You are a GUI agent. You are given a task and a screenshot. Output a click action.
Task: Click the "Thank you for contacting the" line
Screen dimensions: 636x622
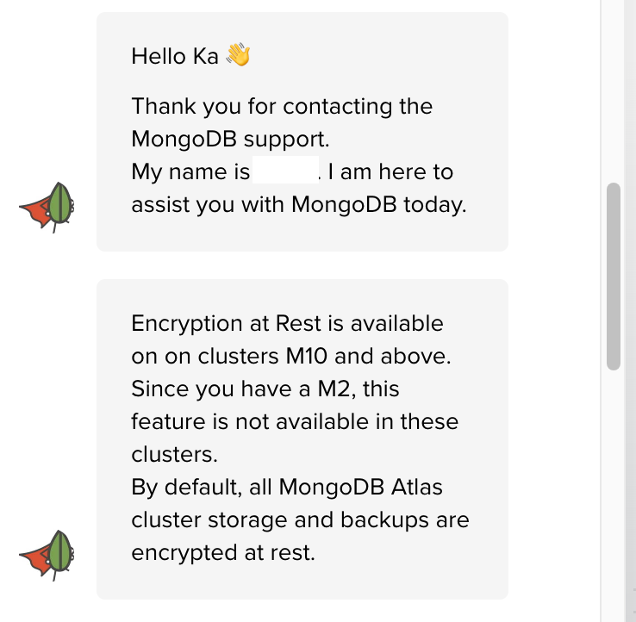pyautogui.click(x=282, y=107)
